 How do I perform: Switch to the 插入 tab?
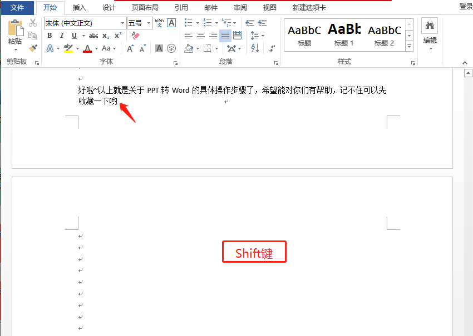[x=80, y=8]
